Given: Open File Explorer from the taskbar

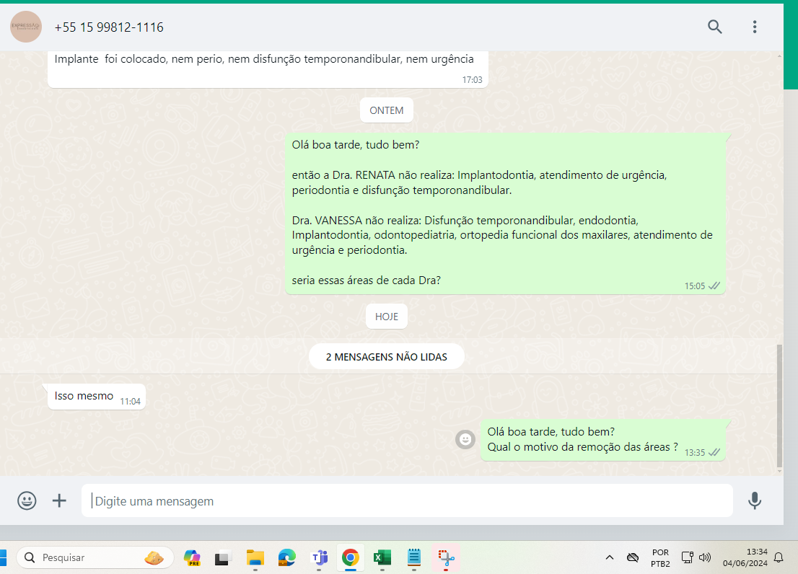Looking at the screenshot, I should 255,557.
